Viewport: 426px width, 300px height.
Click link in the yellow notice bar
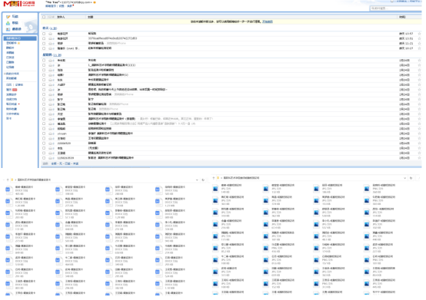tap(268, 21)
